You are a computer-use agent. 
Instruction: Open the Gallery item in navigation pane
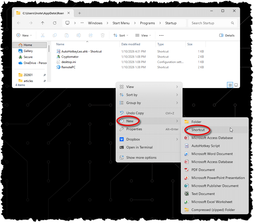click(x=28, y=51)
